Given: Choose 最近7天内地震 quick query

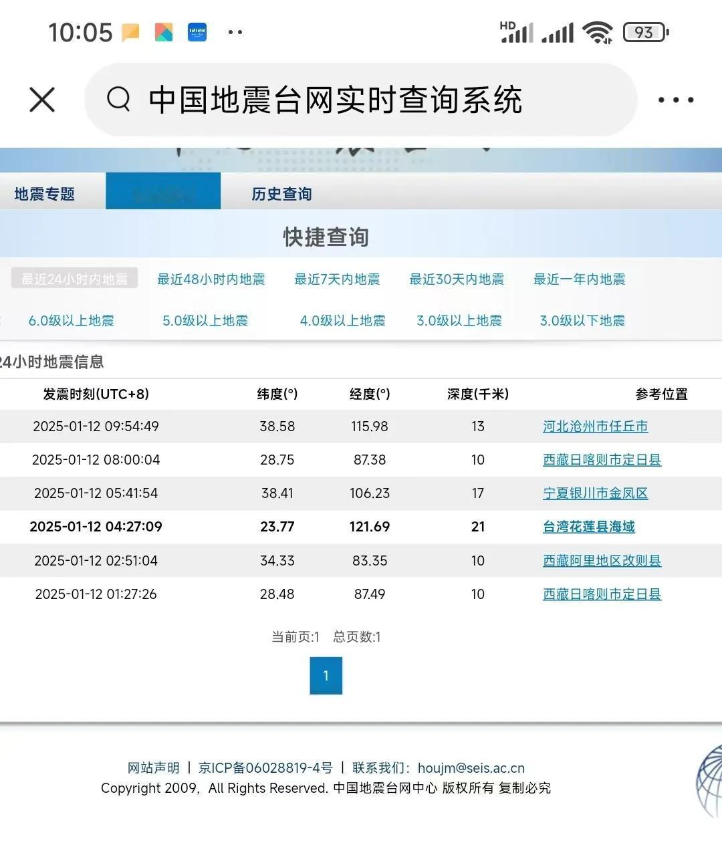Looking at the screenshot, I should [337, 279].
